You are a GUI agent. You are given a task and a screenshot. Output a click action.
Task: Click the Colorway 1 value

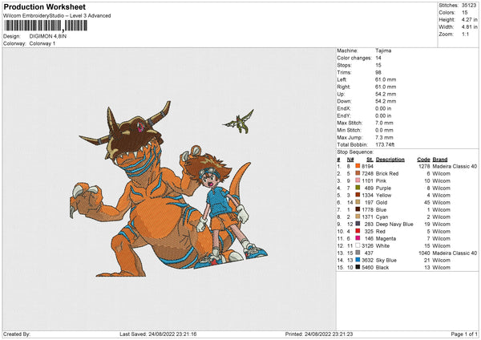[x=42, y=43]
